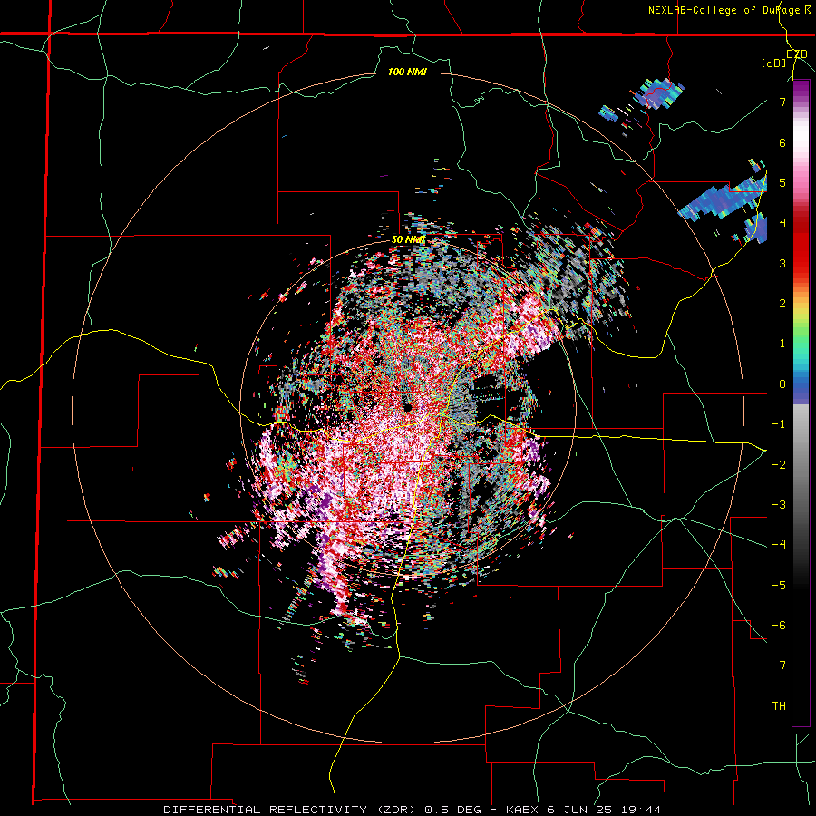Click the 4 value on the color scale

tap(782, 223)
